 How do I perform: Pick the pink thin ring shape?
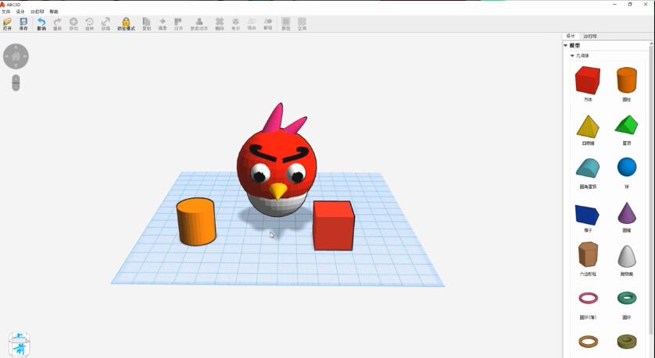pos(588,298)
